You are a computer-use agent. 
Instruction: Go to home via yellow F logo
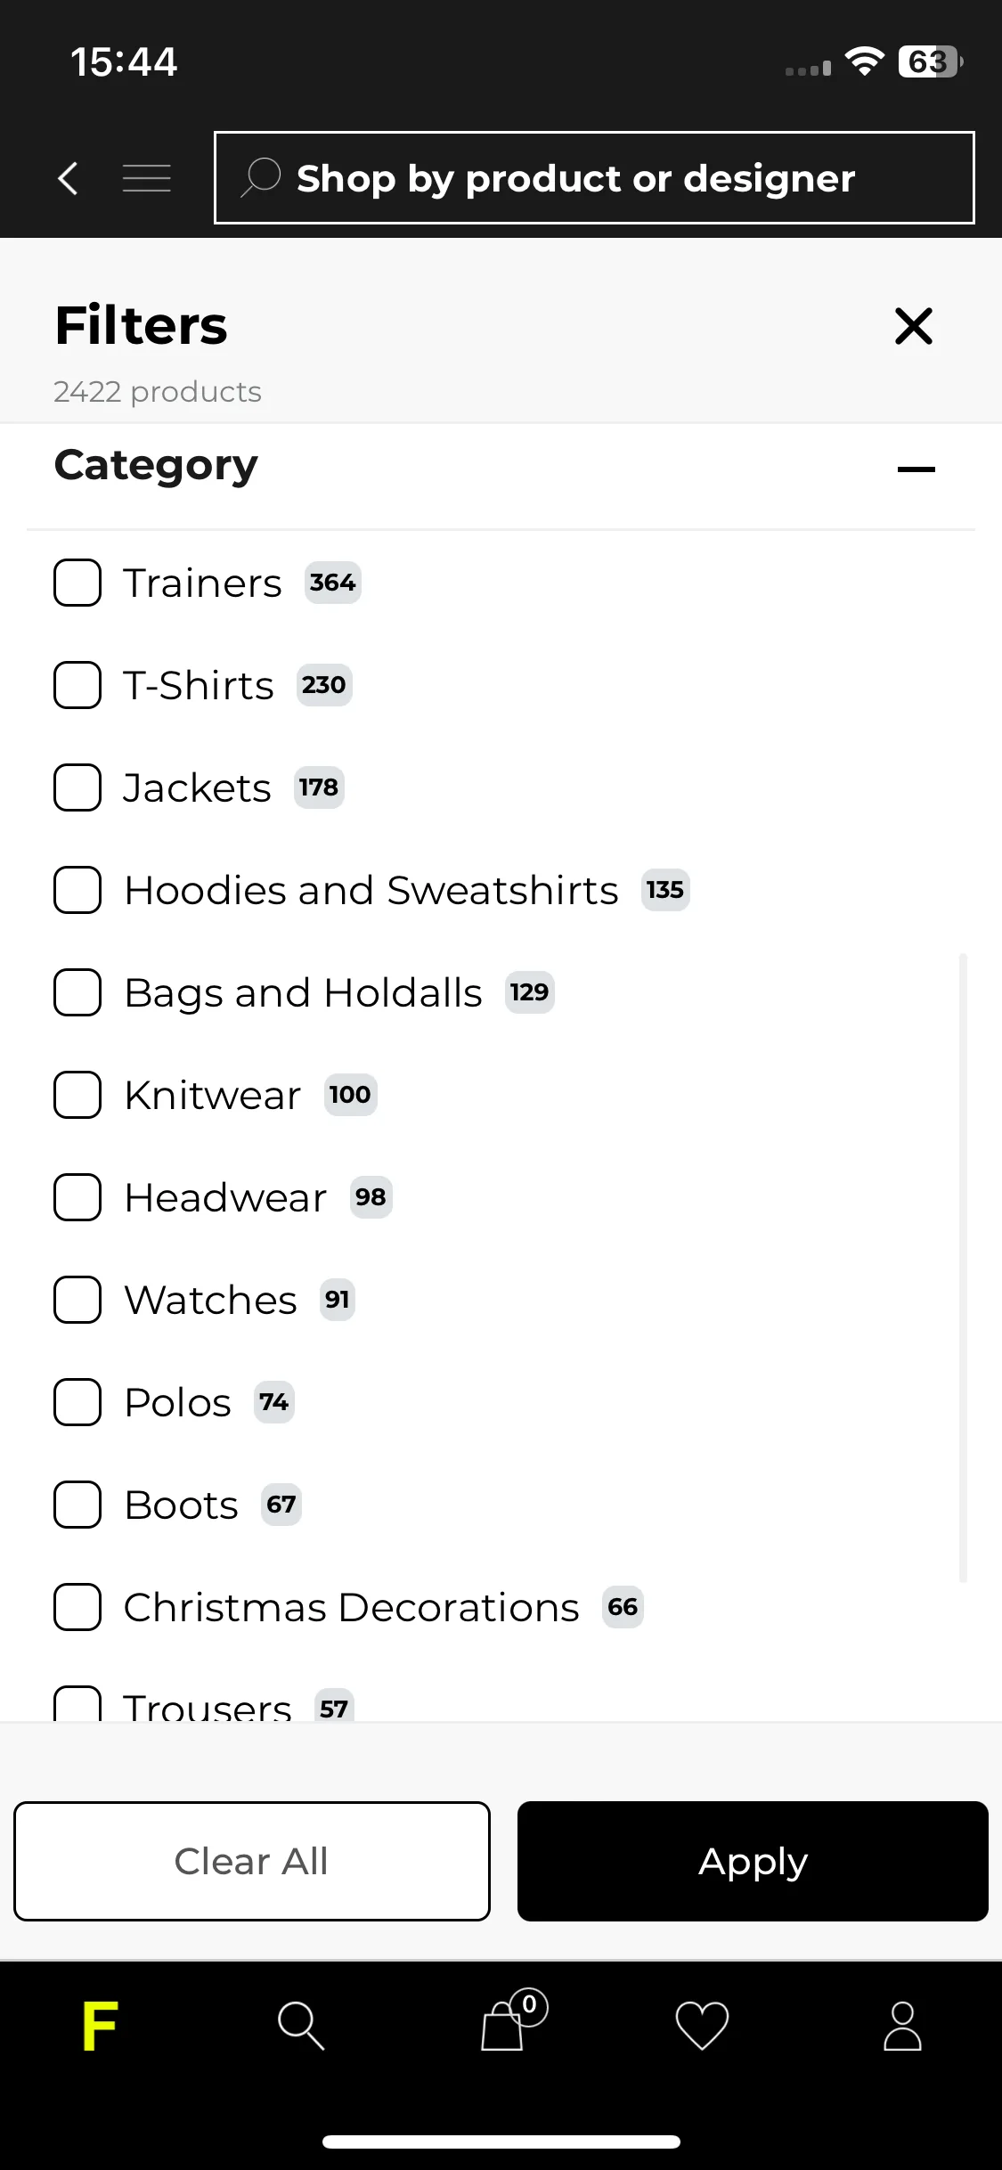[100, 2027]
